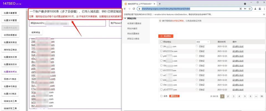Check the box for the uo3 site row

(x=161, y=75)
